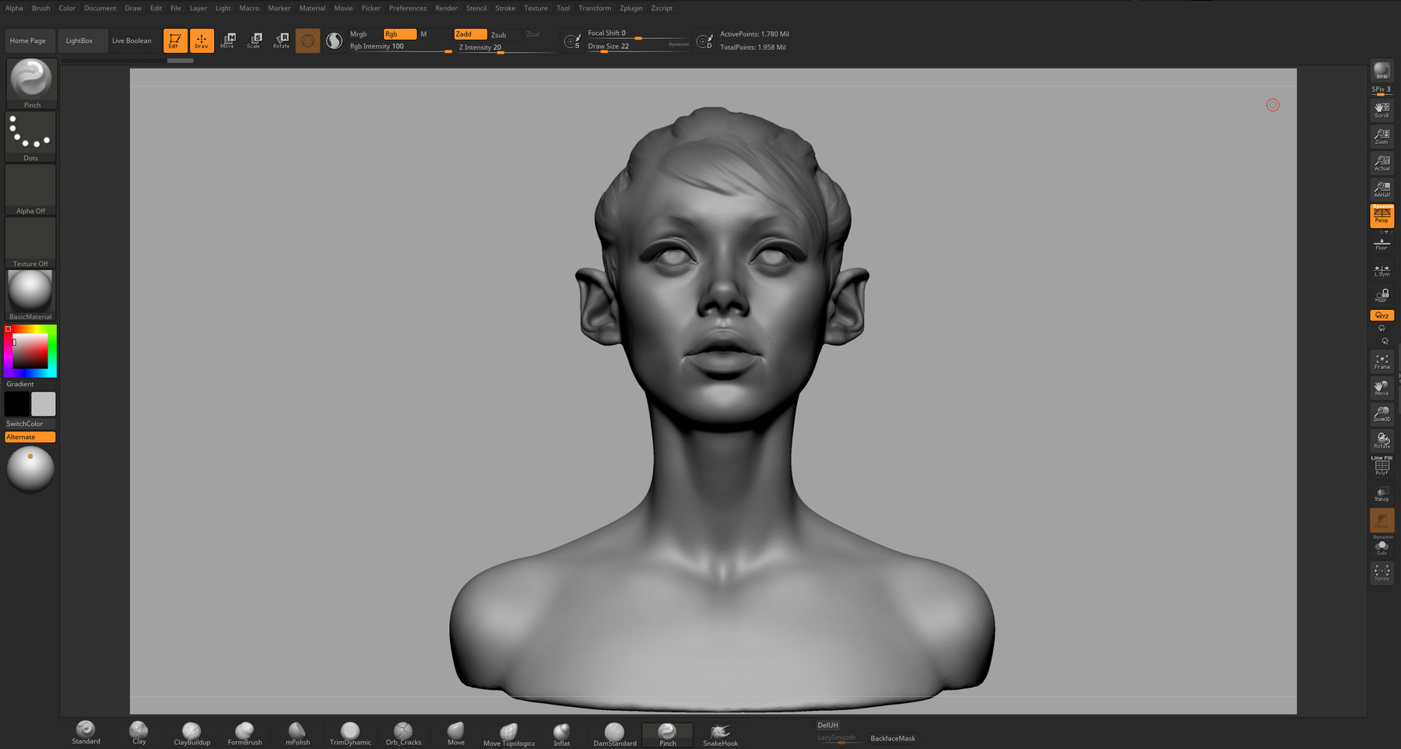Image resolution: width=1401 pixels, height=749 pixels.
Task: Open the Preferences menu
Action: click(x=407, y=8)
